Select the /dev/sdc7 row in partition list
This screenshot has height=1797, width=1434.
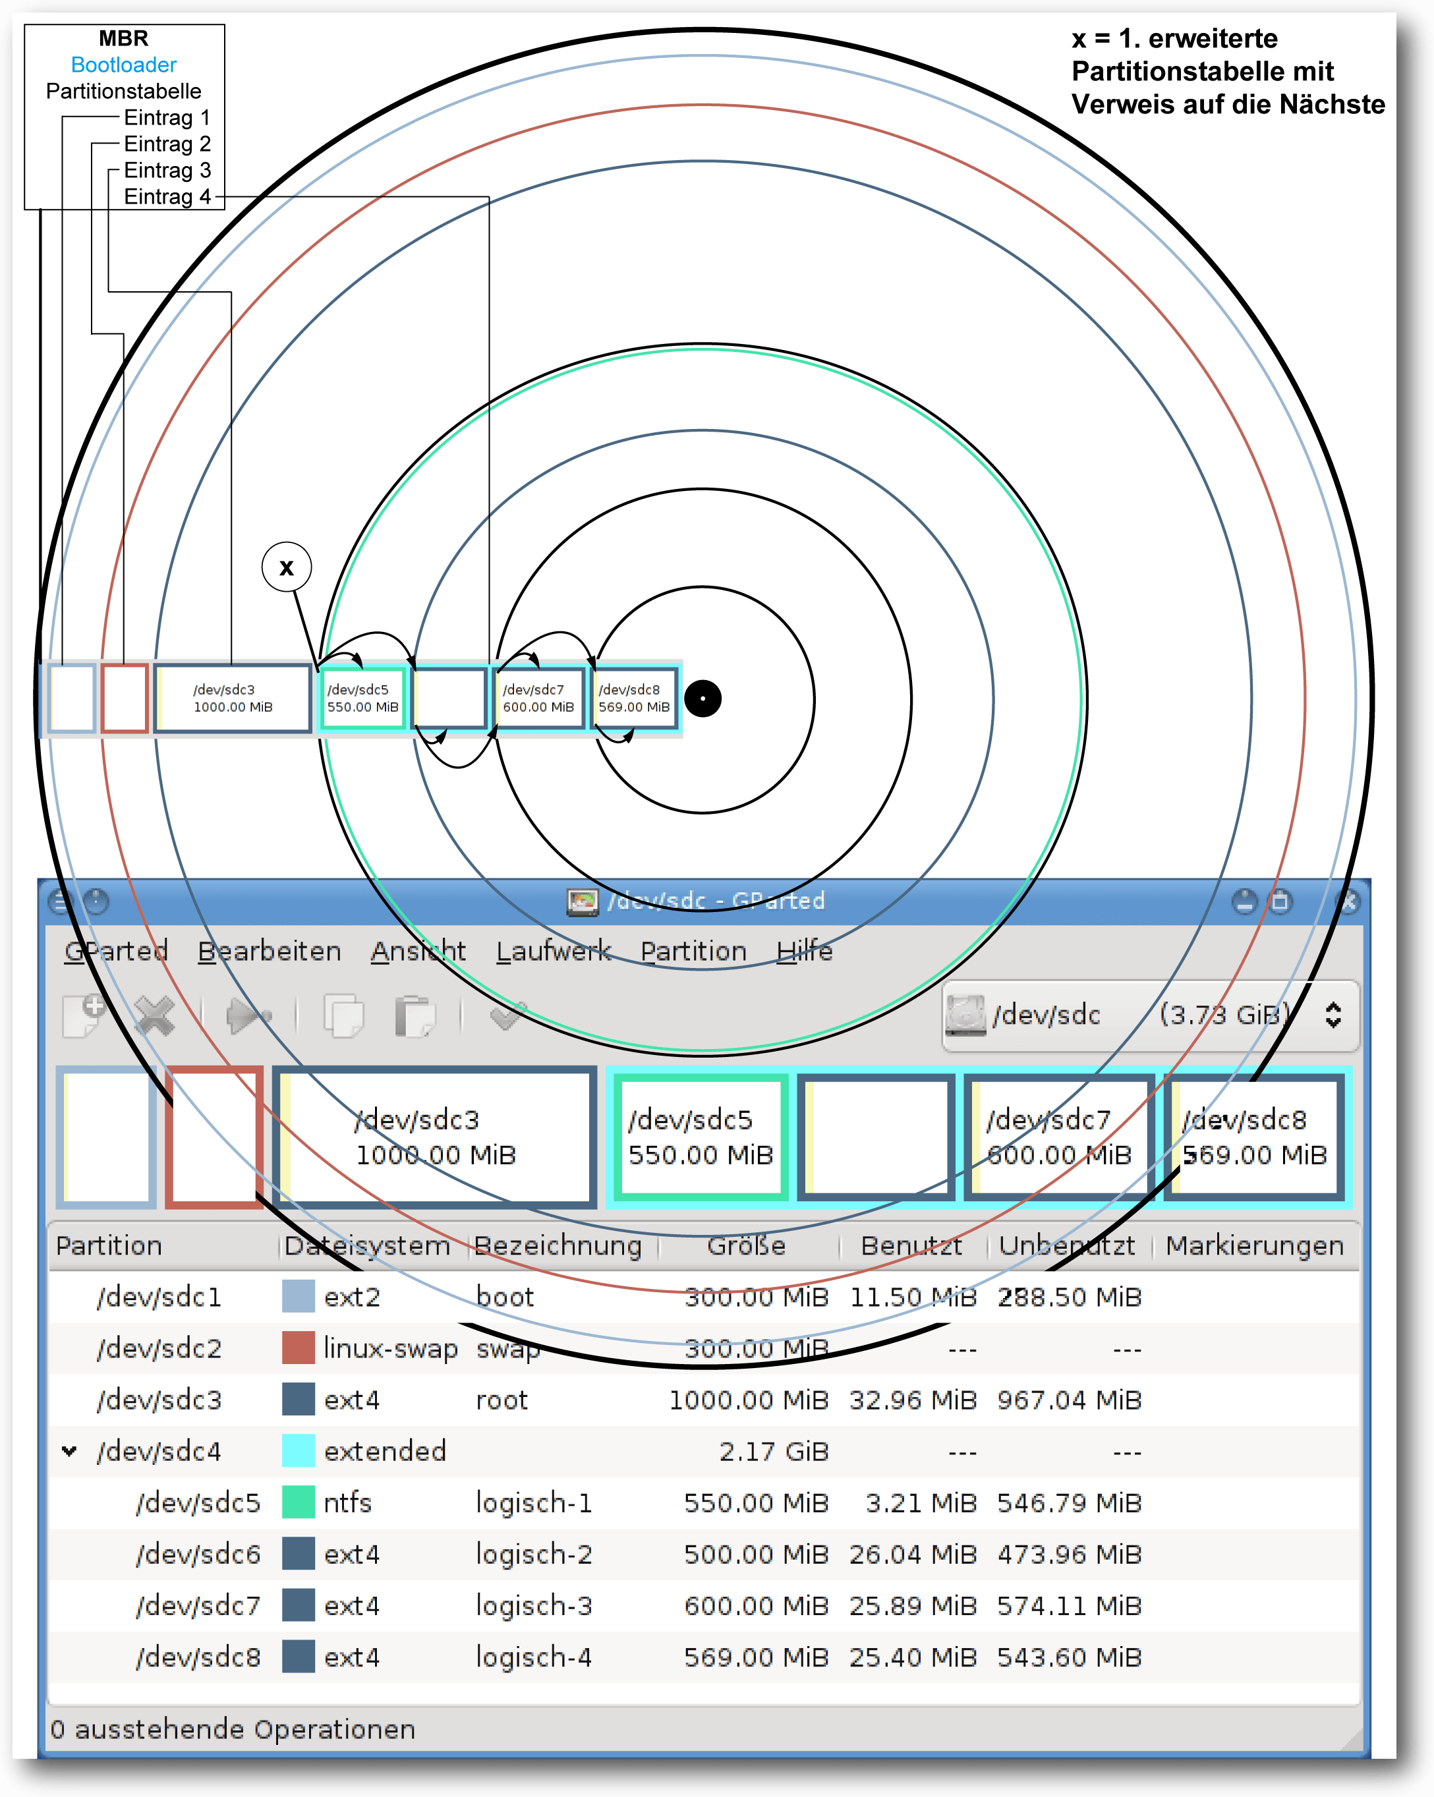[704, 1605]
